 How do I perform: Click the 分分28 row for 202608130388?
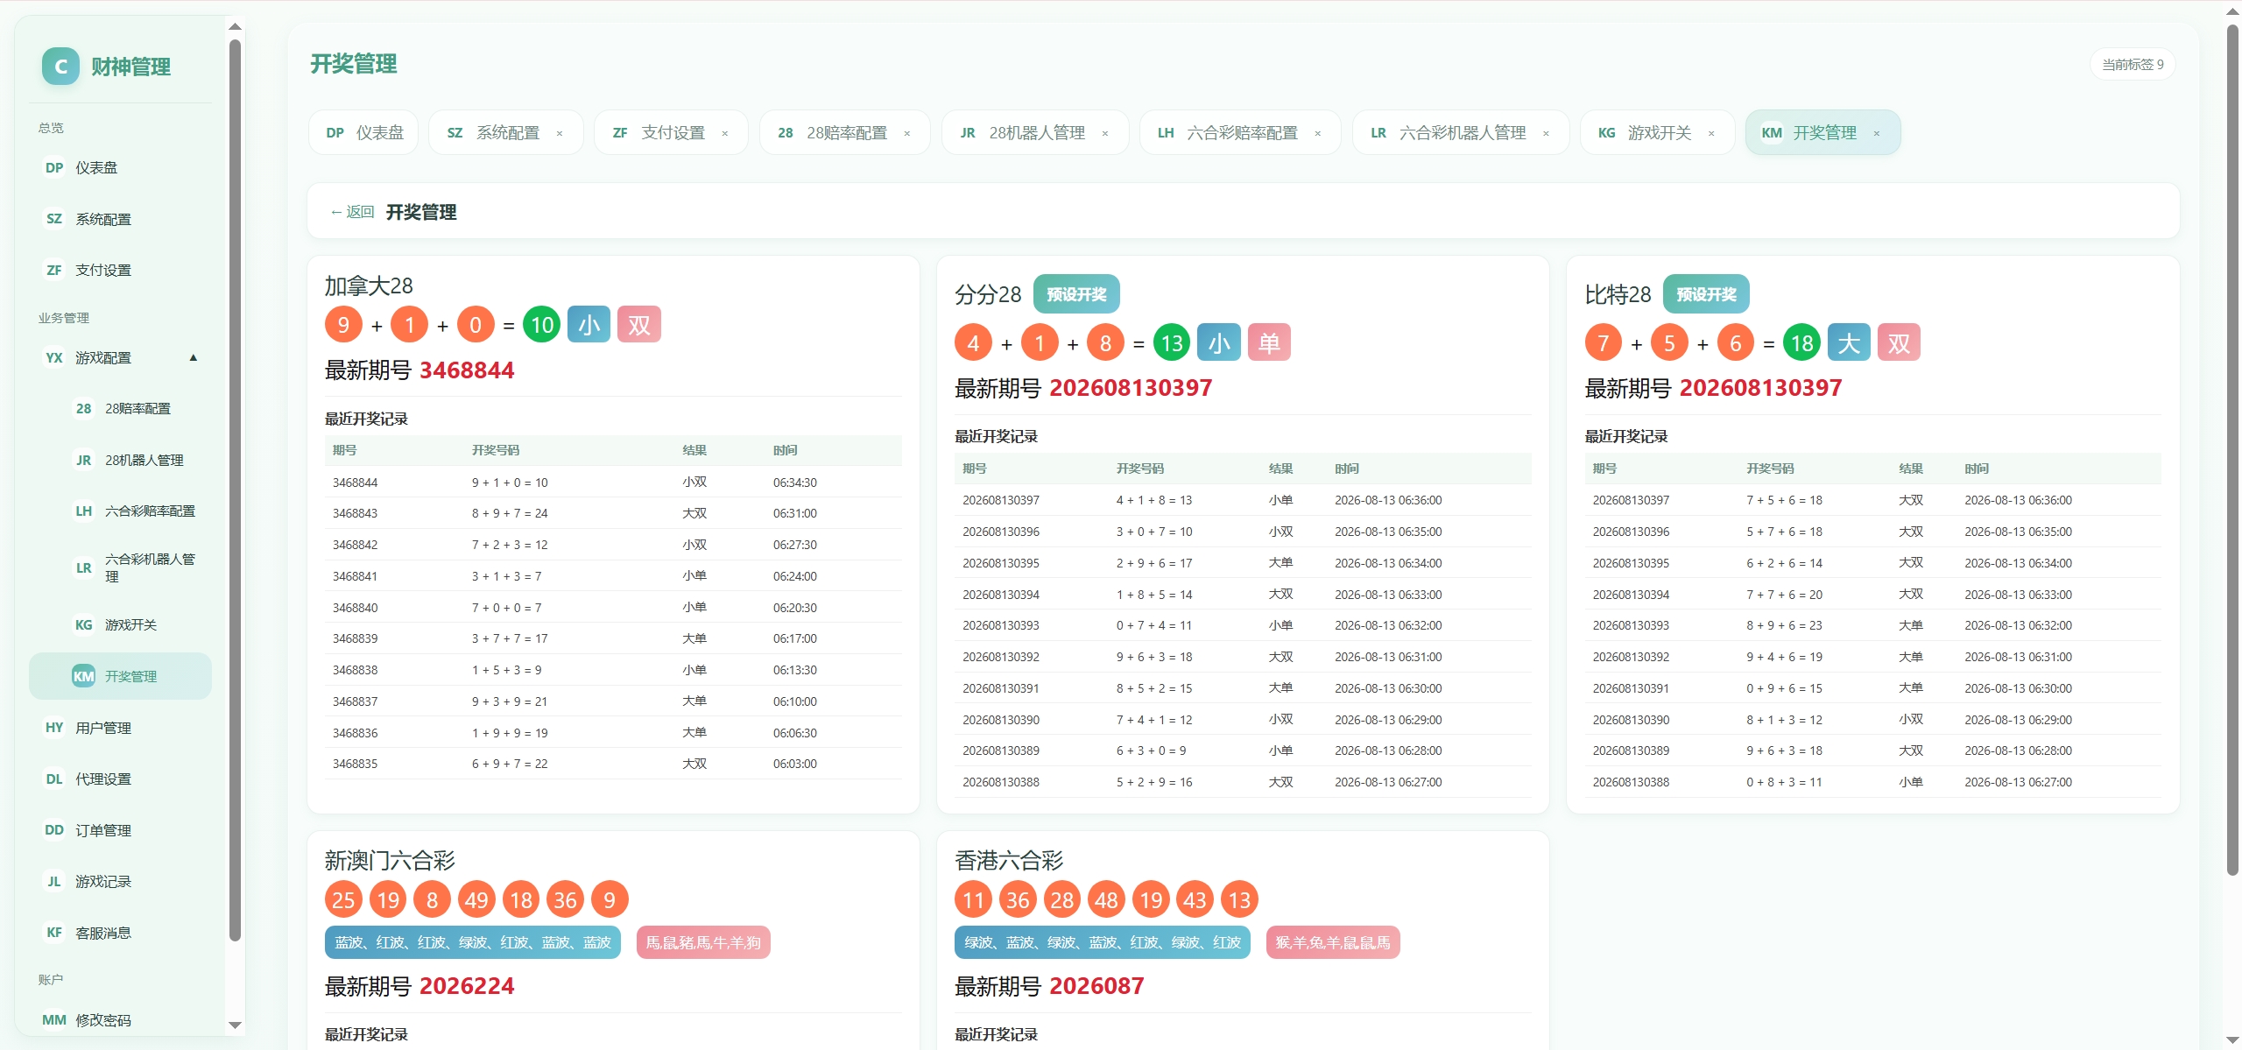pyautogui.click(x=1243, y=782)
